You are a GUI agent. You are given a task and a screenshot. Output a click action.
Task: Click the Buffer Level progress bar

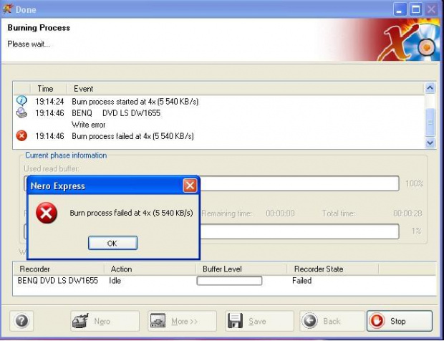pyautogui.click(x=229, y=281)
